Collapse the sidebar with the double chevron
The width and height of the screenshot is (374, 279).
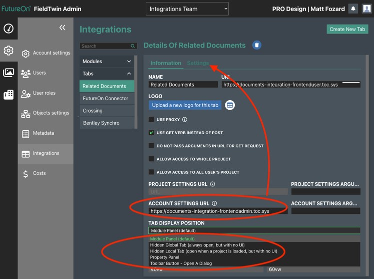coord(62,28)
